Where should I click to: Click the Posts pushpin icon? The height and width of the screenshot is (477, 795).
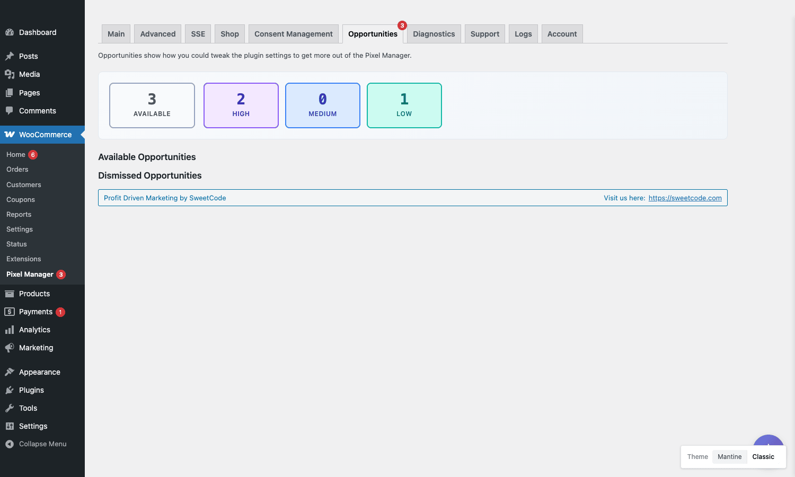tap(10, 56)
